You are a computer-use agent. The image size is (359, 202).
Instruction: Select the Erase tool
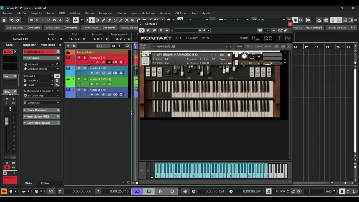point(109,20)
